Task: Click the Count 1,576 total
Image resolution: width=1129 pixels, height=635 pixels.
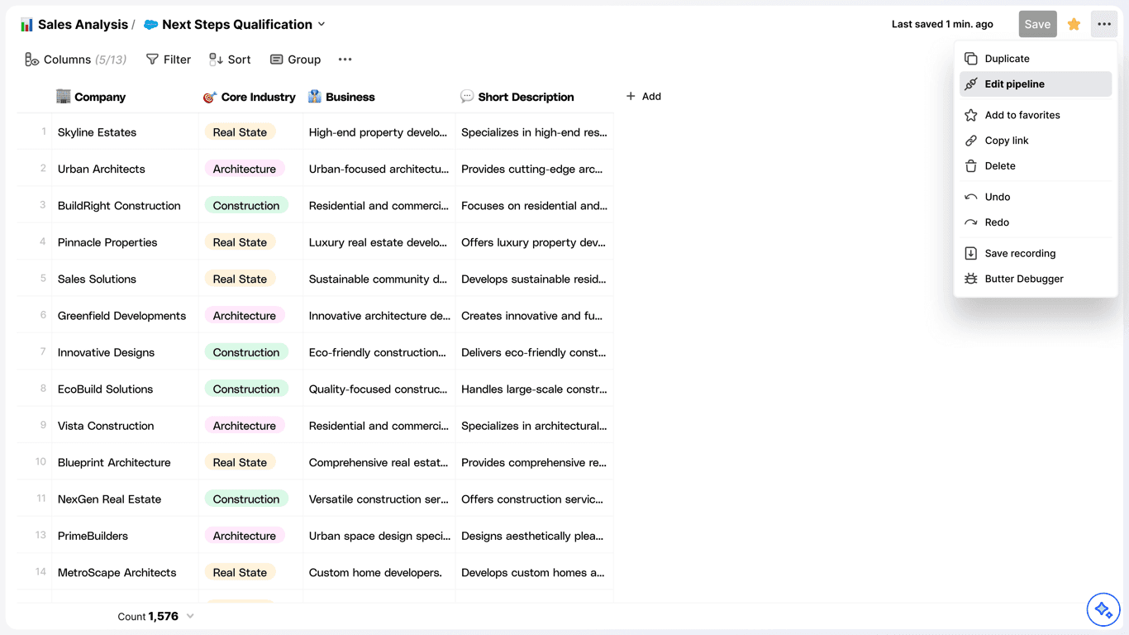Action: [148, 616]
